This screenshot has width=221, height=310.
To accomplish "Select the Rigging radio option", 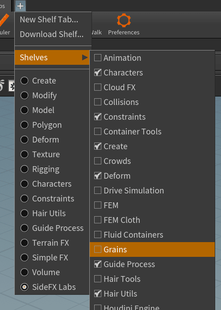I will tap(25, 169).
